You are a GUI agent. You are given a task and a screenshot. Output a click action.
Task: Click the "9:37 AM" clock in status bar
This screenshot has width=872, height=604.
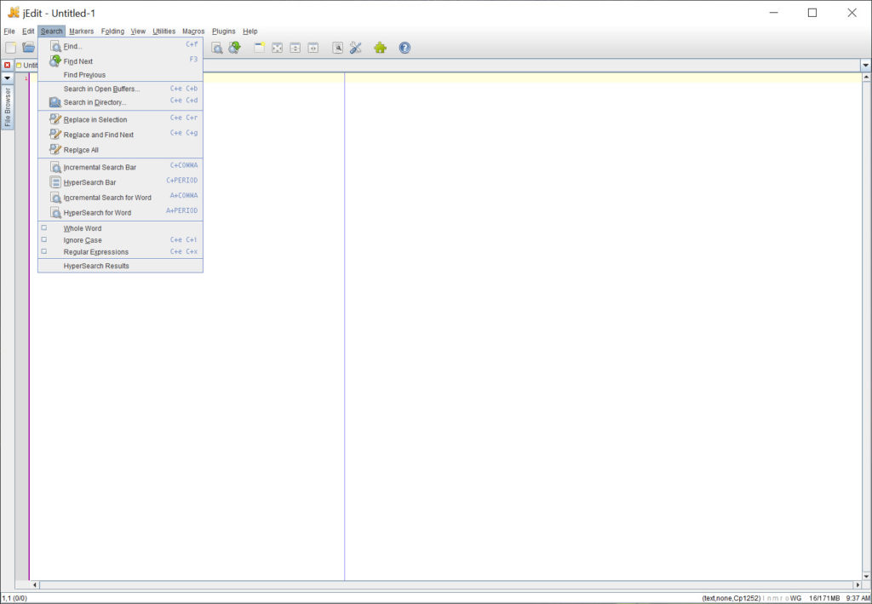pyautogui.click(x=858, y=598)
